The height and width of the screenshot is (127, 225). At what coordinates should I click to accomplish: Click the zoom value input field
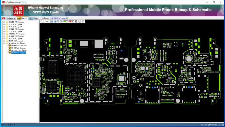(47, 21)
